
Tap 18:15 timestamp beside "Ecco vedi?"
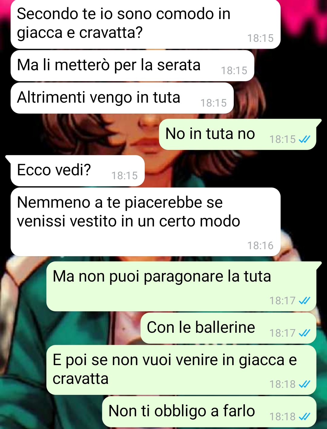(124, 176)
